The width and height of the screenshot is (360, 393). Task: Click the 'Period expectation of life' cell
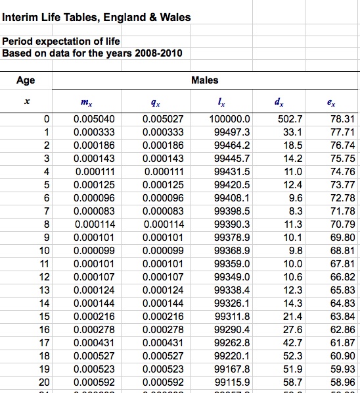click(61, 41)
